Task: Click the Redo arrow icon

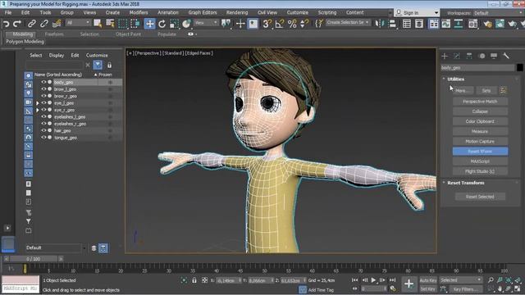Action: point(17,24)
